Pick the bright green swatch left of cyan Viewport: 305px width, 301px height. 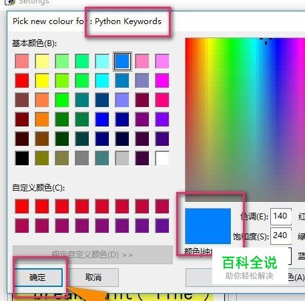coord(82,80)
